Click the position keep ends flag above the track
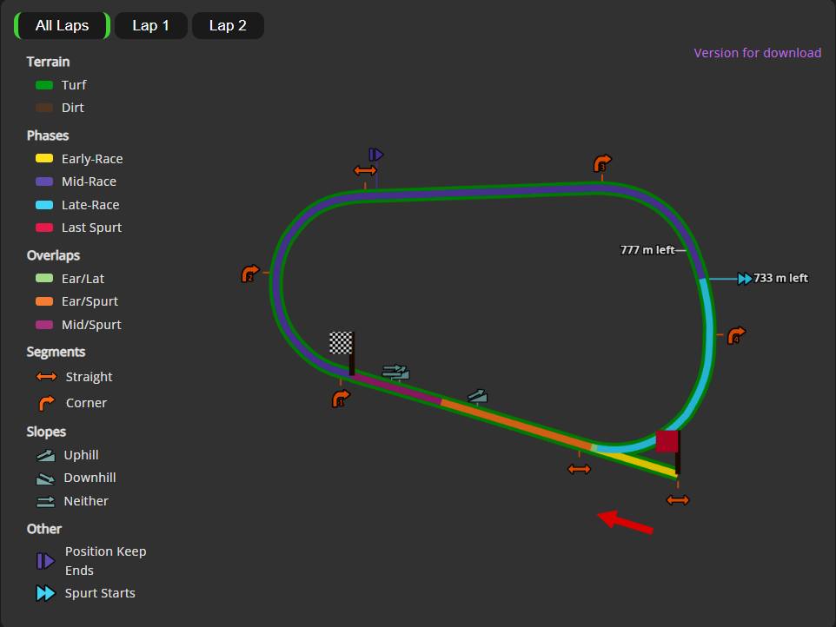This screenshot has width=836, height=627. [x=376, y=155]
